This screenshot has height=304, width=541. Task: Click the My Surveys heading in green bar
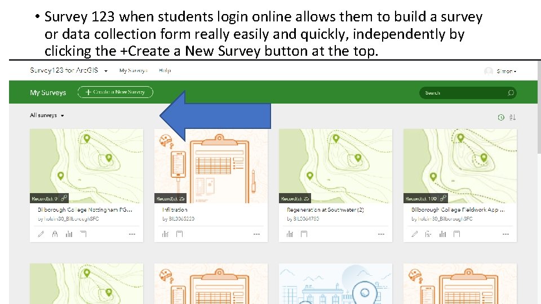(x=48, y=92)
